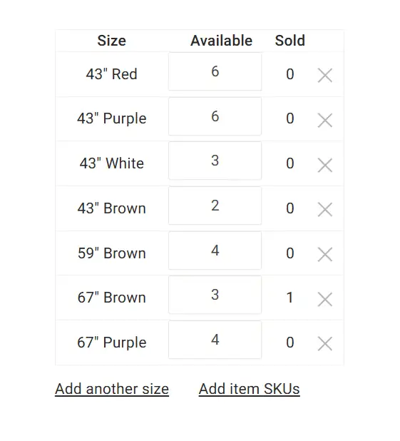Click the Available field for 43" Red
The width and height of the screenshot is (400, 441).
coord(215,71)
